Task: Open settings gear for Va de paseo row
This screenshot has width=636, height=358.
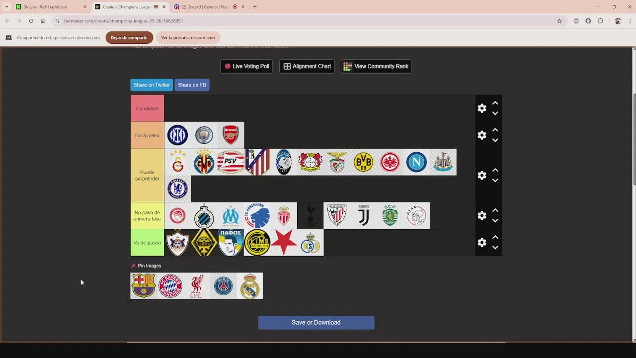Action: click(482, 243)
